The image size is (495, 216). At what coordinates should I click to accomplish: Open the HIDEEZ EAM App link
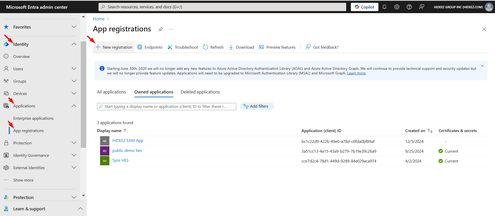(128, 141)
